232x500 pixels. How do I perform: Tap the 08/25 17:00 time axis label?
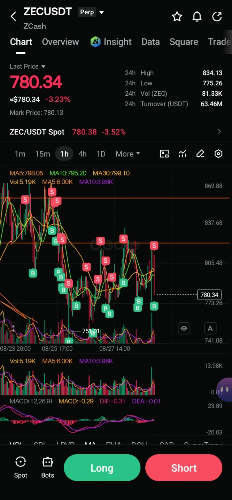tap(57, 349)
